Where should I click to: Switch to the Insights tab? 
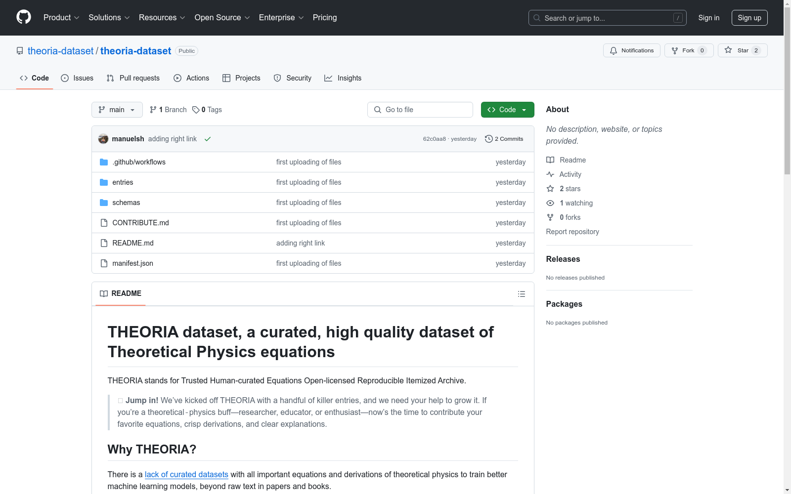[343, 78]
